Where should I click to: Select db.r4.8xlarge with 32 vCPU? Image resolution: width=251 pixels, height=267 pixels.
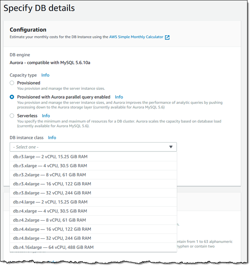point(52,238)
